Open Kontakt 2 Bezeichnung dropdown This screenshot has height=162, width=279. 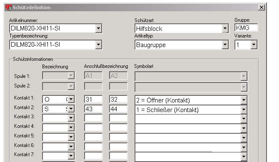click(x=71, y=109)
